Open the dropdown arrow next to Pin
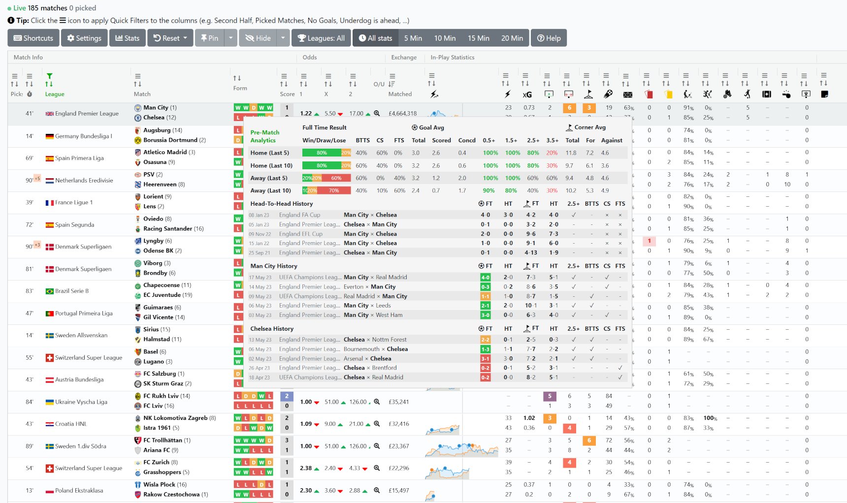This screenshot has width=847, height=503. pos(230,38)
